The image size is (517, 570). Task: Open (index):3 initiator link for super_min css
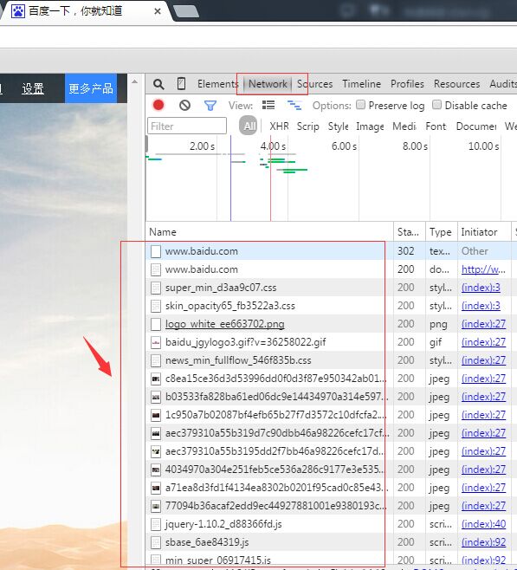click(x=481, y=288)
